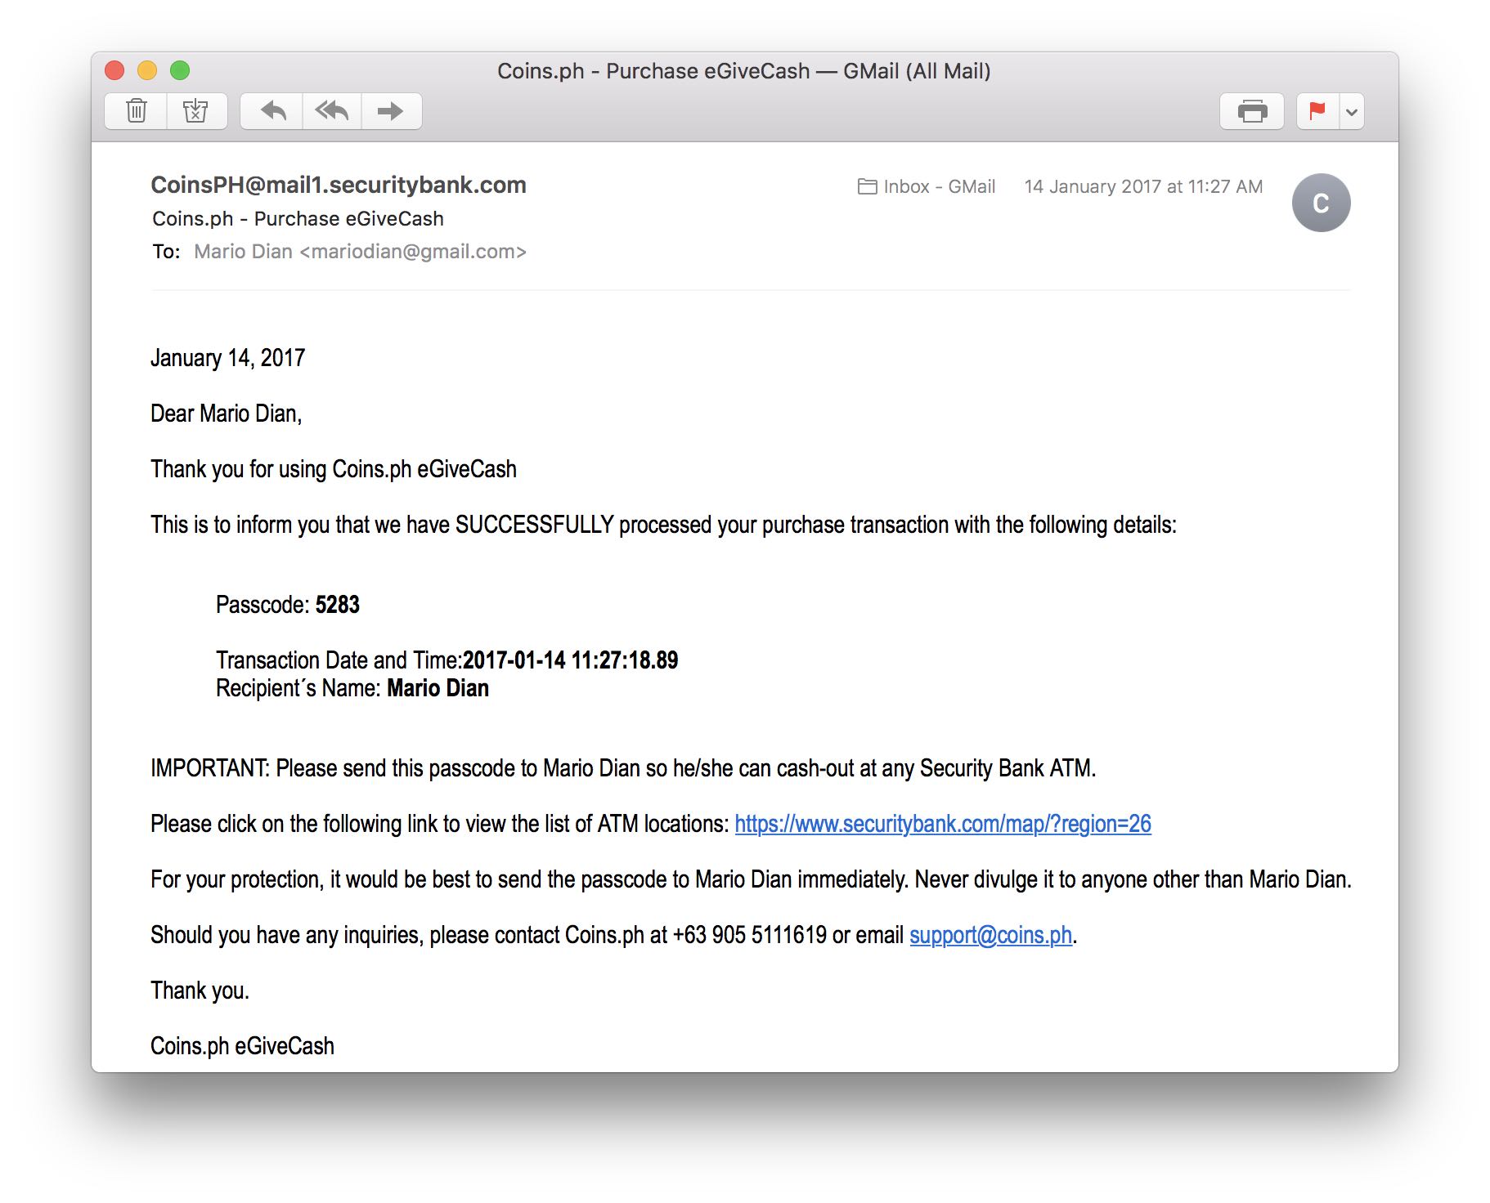The width and height of the screenshot is (1490, 1203).
Task: Click the folder icon next to Inbox - GMail
Action: pyautogui.click(x=867, y=186)
